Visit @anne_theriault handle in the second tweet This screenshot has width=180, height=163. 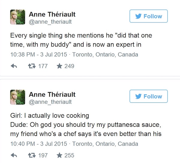point(50,102)
